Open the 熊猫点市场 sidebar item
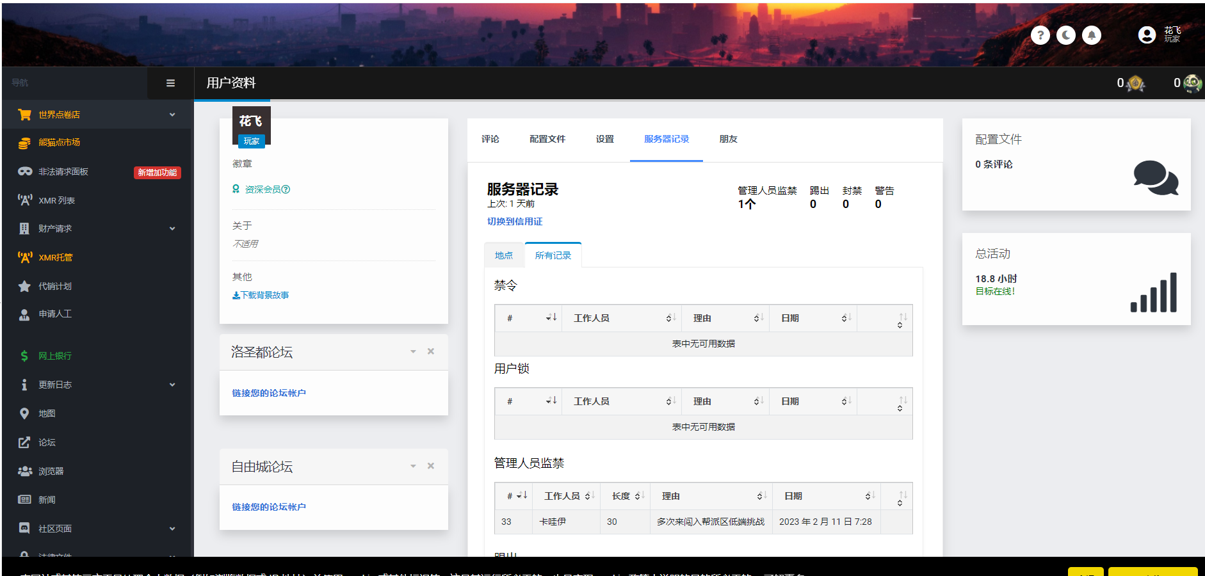This screenshot has height=576, width=1205. click(x=59, y=143)
